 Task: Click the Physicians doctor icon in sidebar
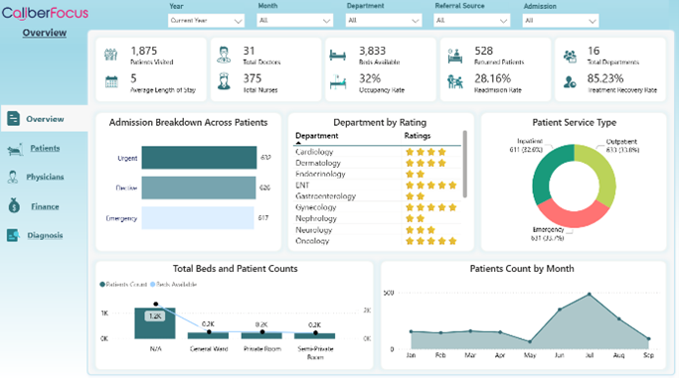pyautogui.click(x=13, y=178)
